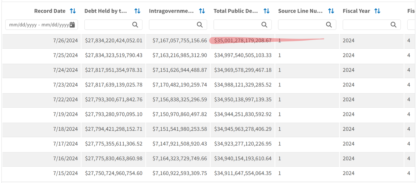Click the $34,944,251,830,592.92 total debt value
The image size is (417, 183).
243,114
